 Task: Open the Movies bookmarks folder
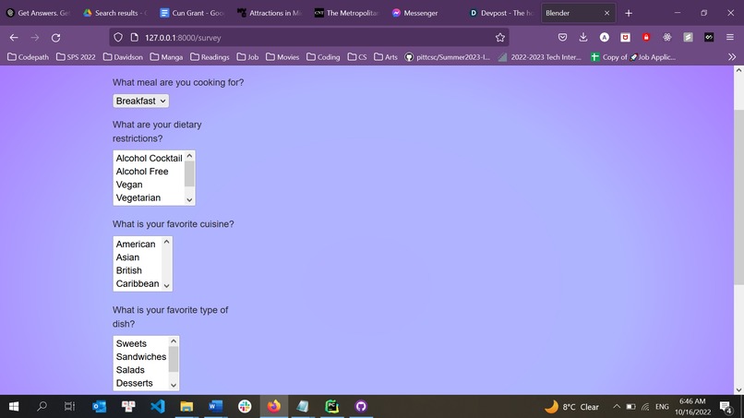click(282, 57)
